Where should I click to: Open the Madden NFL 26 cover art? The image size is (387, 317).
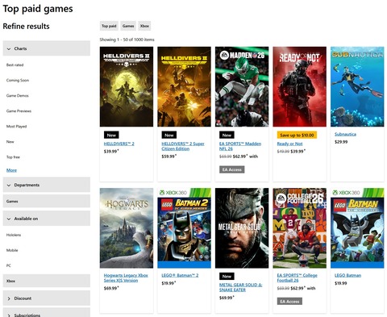(x=242, y=86)
